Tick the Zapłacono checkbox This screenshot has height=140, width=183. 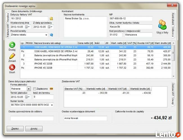point(35,89)
